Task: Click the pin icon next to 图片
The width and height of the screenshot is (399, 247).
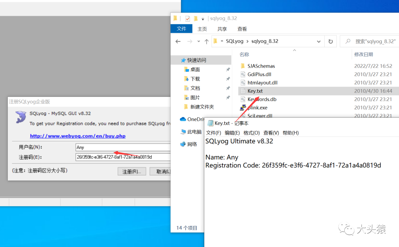Action: coord(228,98)
